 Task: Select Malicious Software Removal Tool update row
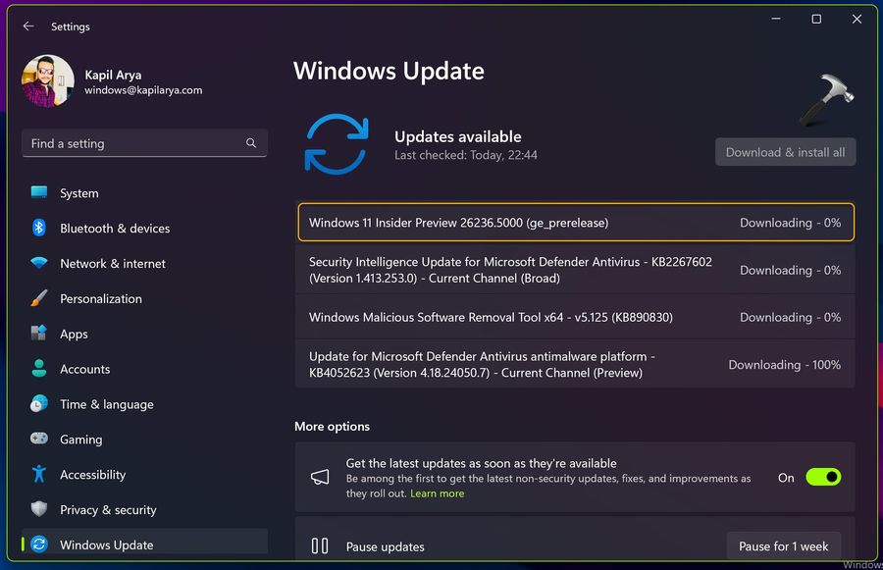point(576,317)
